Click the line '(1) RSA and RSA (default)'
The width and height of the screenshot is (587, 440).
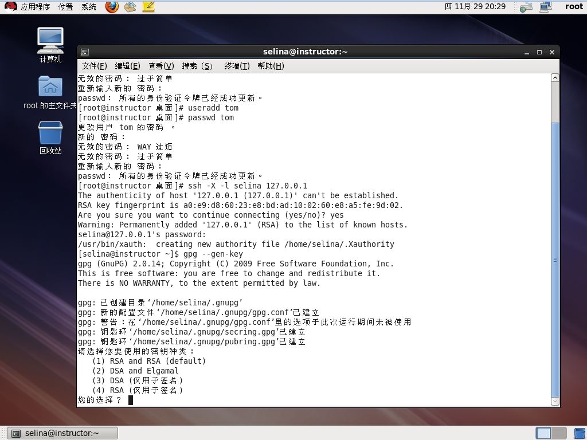149,361
